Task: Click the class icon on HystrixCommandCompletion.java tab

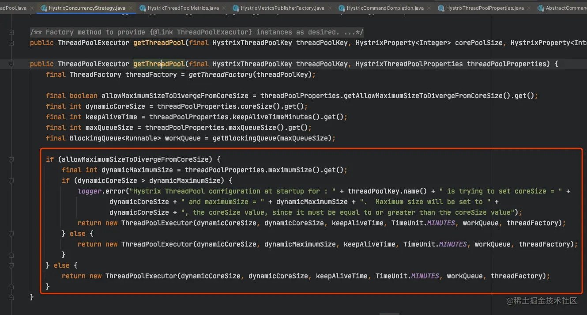Action: pos(341,8)
